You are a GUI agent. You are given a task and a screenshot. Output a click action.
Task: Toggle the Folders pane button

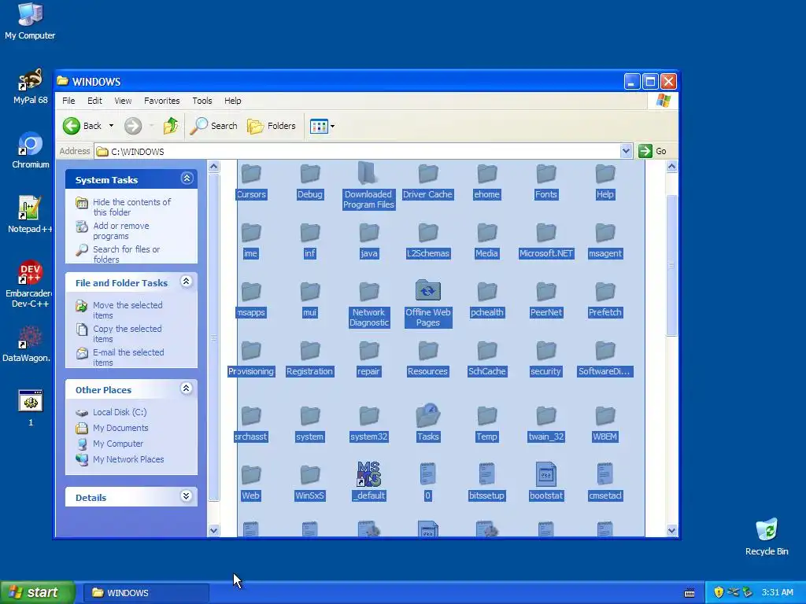click(x=272, y=126)
